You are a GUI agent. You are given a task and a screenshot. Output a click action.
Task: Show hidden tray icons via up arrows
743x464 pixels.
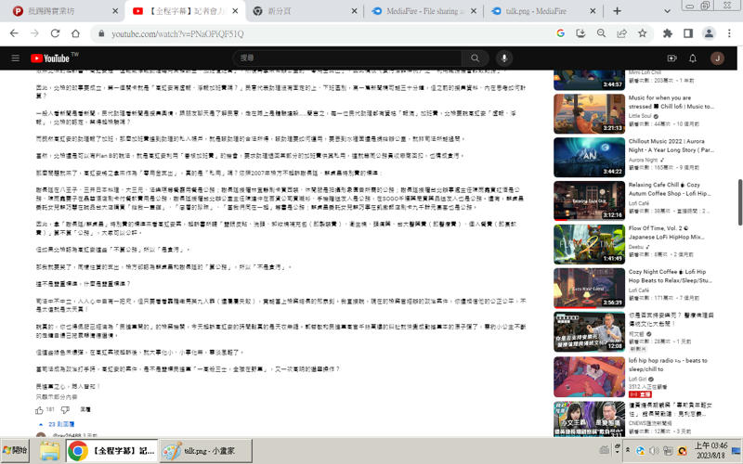(x=628, y=450)
